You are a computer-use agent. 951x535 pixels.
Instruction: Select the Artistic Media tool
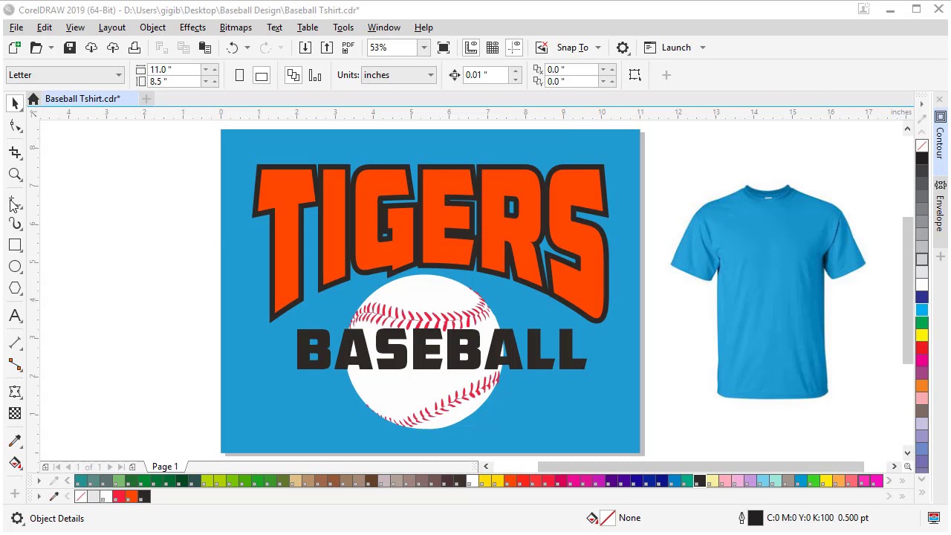tap(15, 224)
